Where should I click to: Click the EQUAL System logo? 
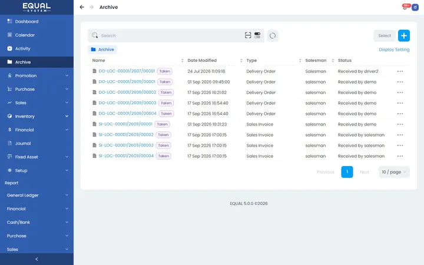point(37,7)
